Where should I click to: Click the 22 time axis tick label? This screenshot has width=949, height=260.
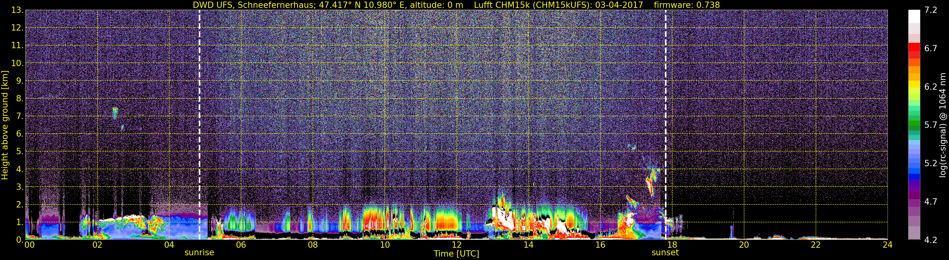click(816, 245)
